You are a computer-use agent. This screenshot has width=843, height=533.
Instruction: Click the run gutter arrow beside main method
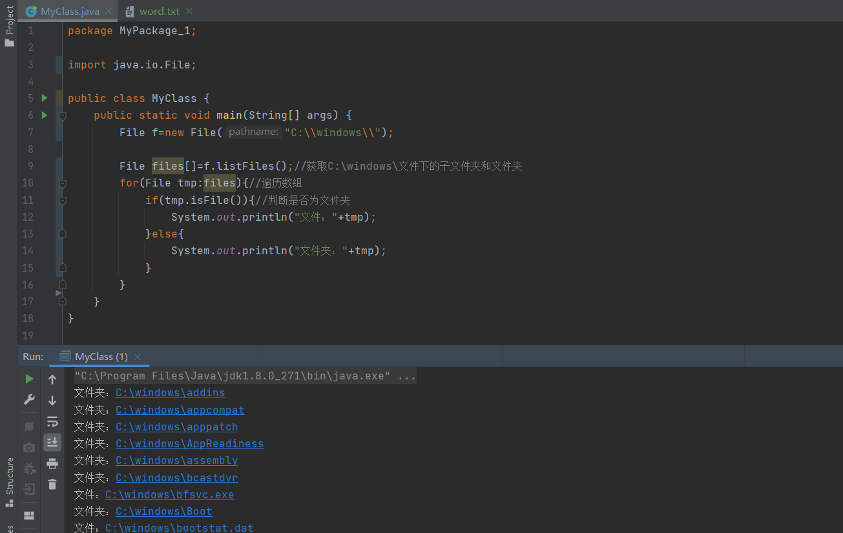pos(45,115)
